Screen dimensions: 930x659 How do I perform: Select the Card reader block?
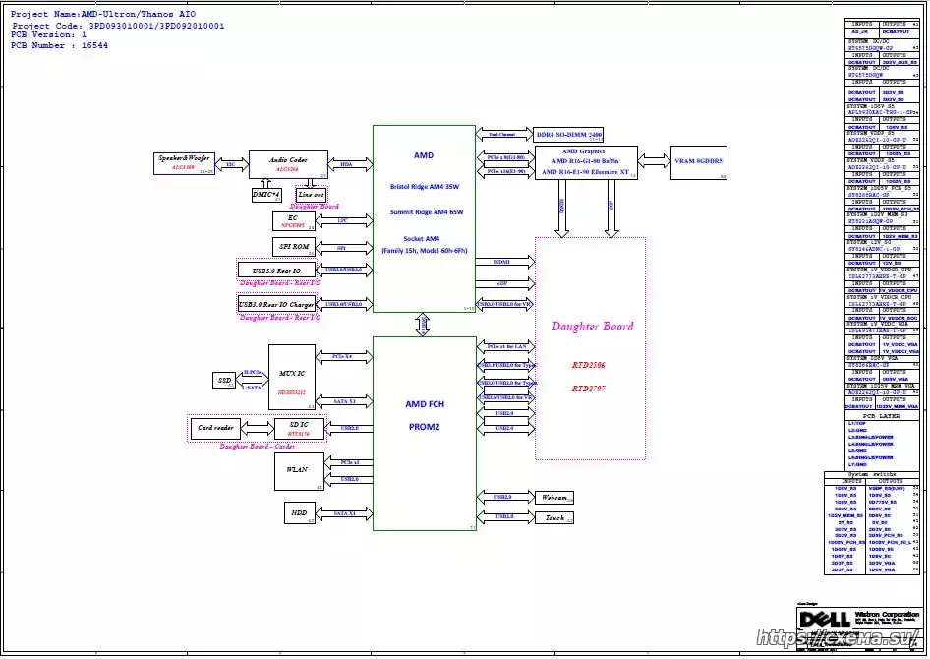click(x=213, y=428)
